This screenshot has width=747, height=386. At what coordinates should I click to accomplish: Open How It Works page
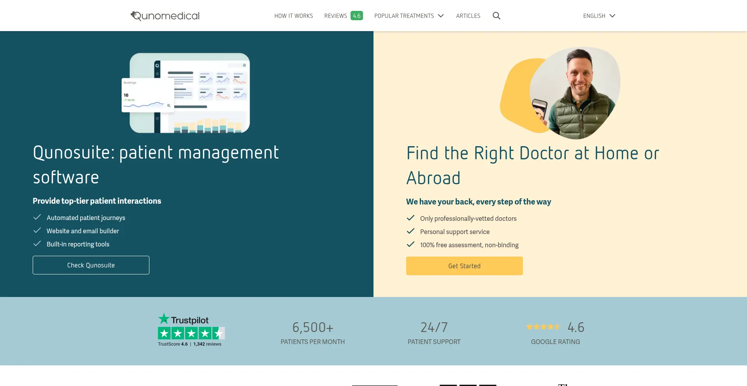coord(293,16)
